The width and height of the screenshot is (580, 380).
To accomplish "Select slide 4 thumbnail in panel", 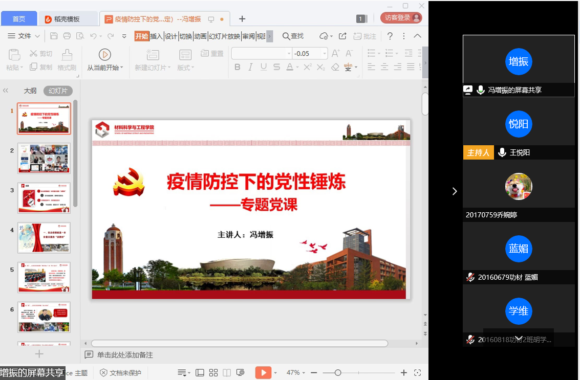I will click(x=44, y=238).
